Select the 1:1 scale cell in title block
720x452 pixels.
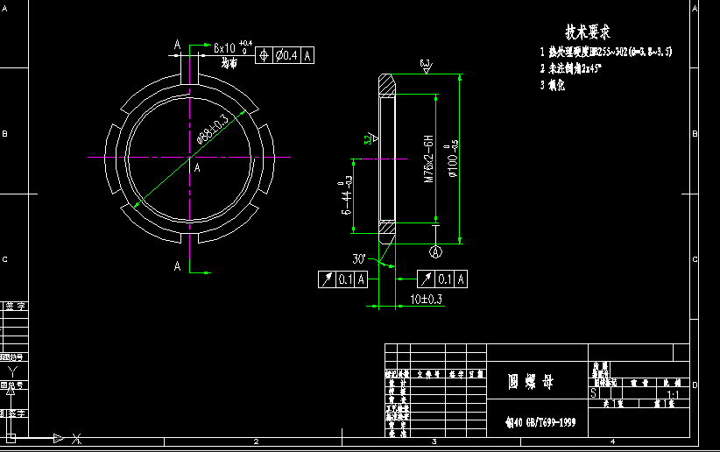point(673,395)
